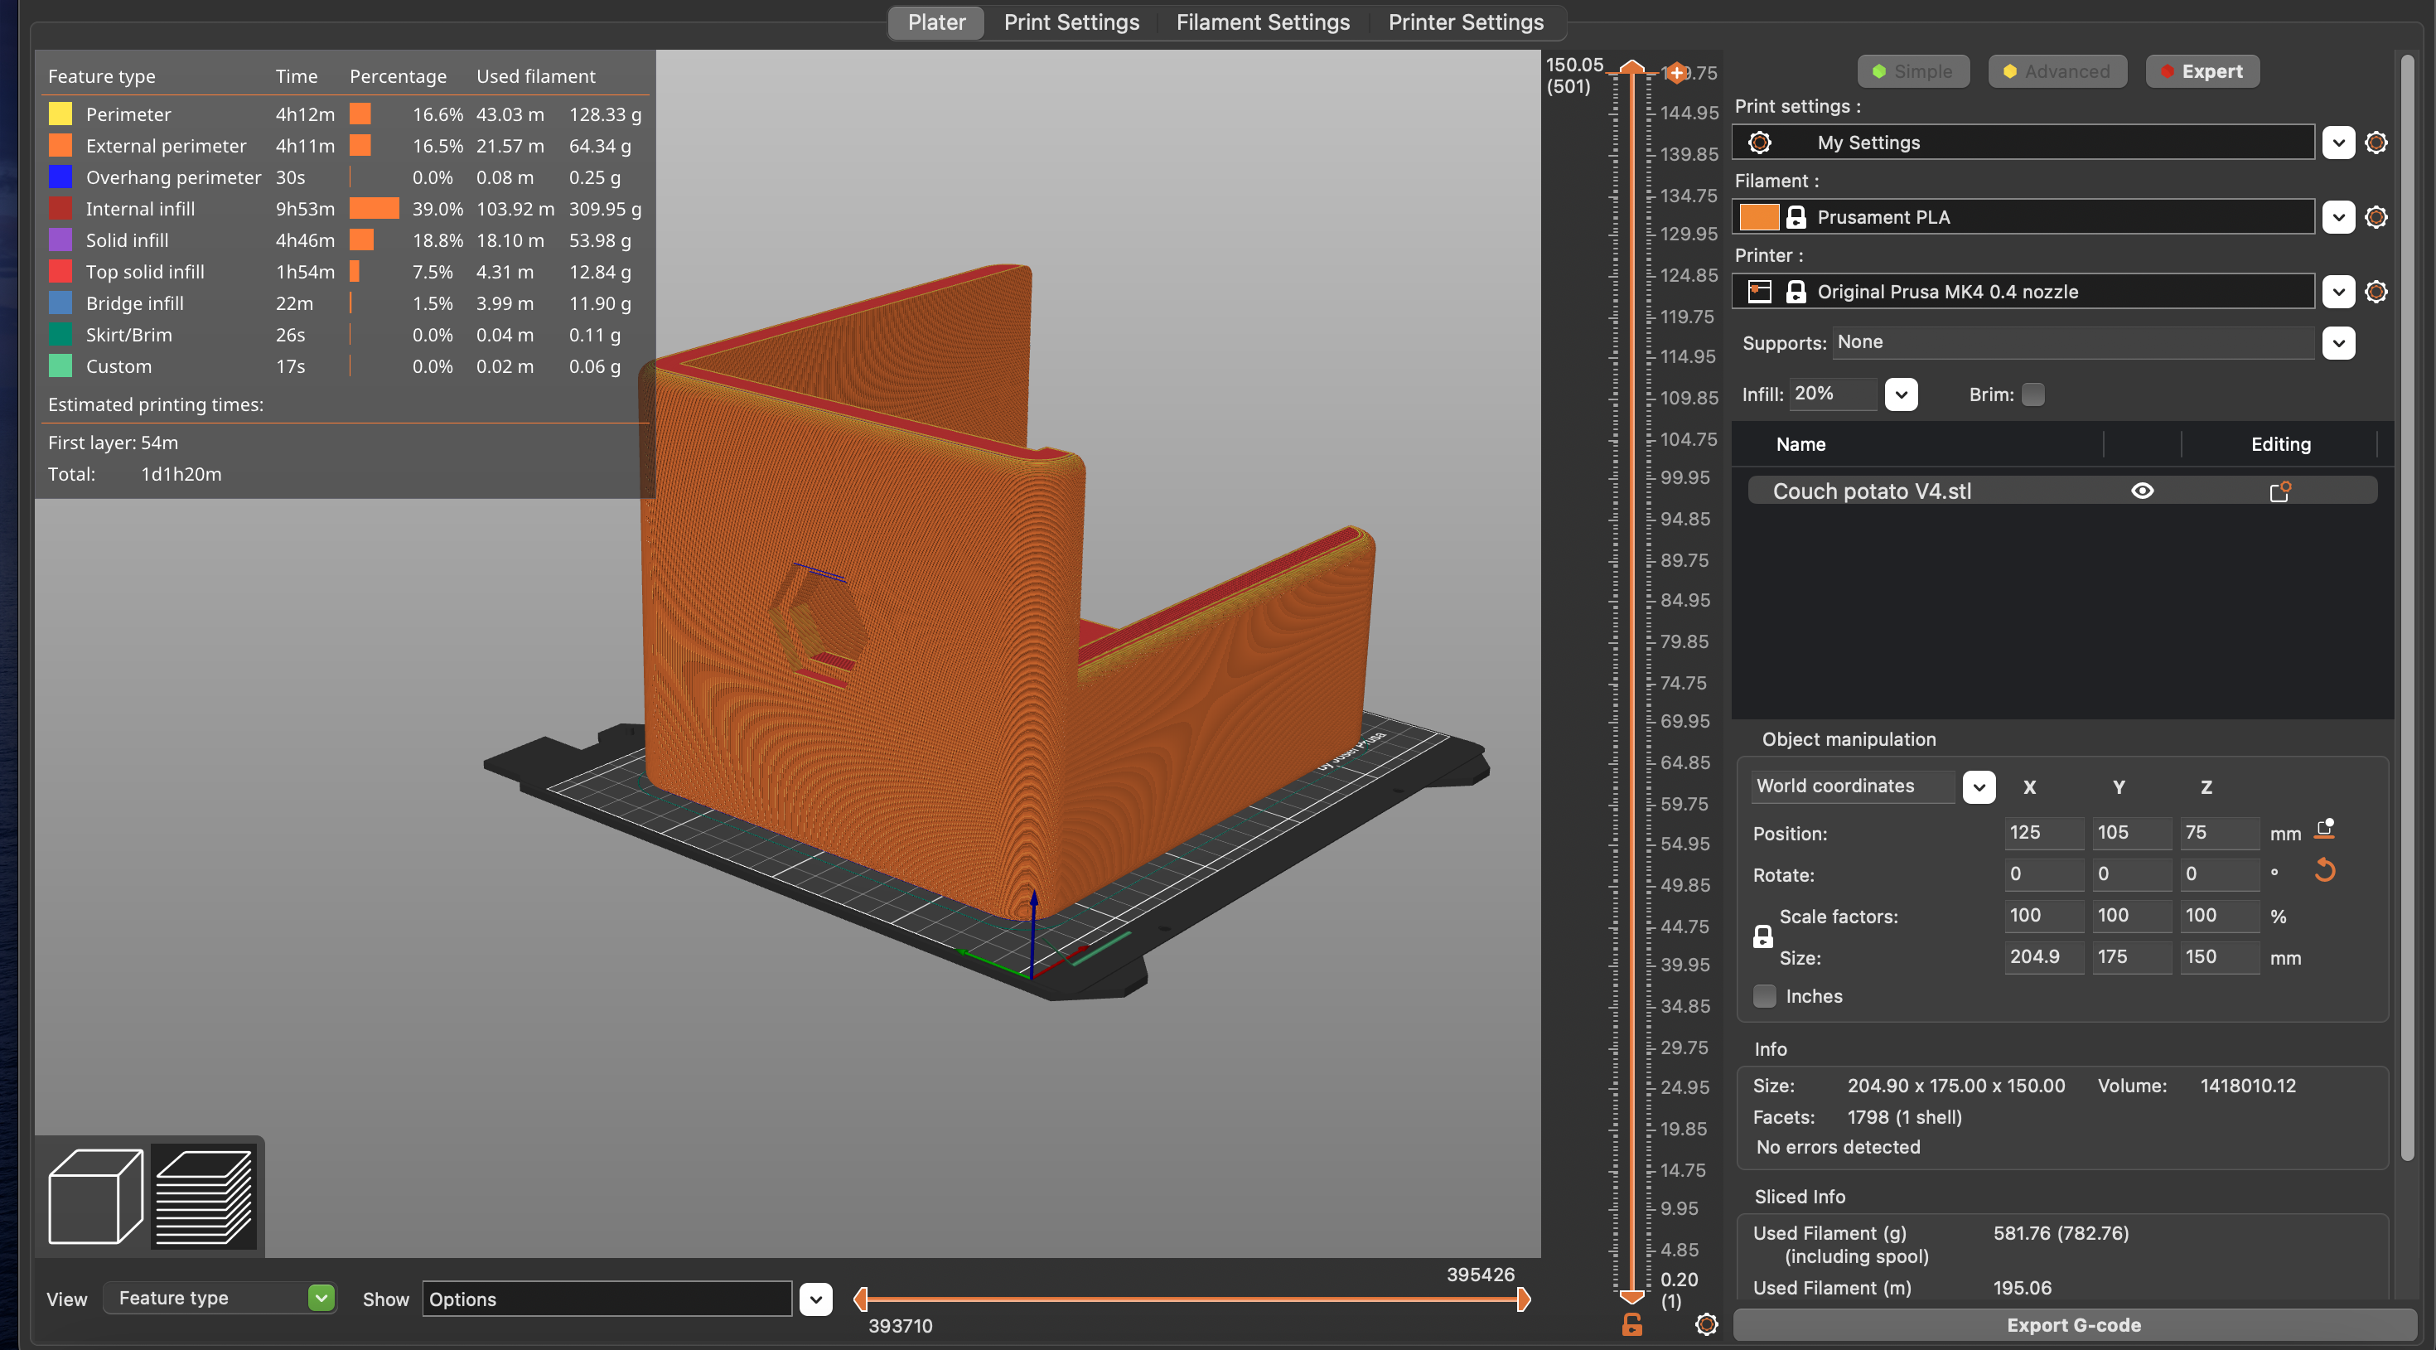Click Couch potato V4.stl editing icon

pos(2279,491)
